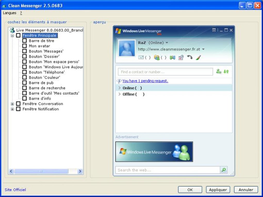Click the Spaces people icon in preview
The width and height of the screenshot is (263, 197).
coord(172,58)
